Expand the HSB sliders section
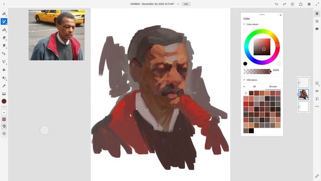 point(244,80)
